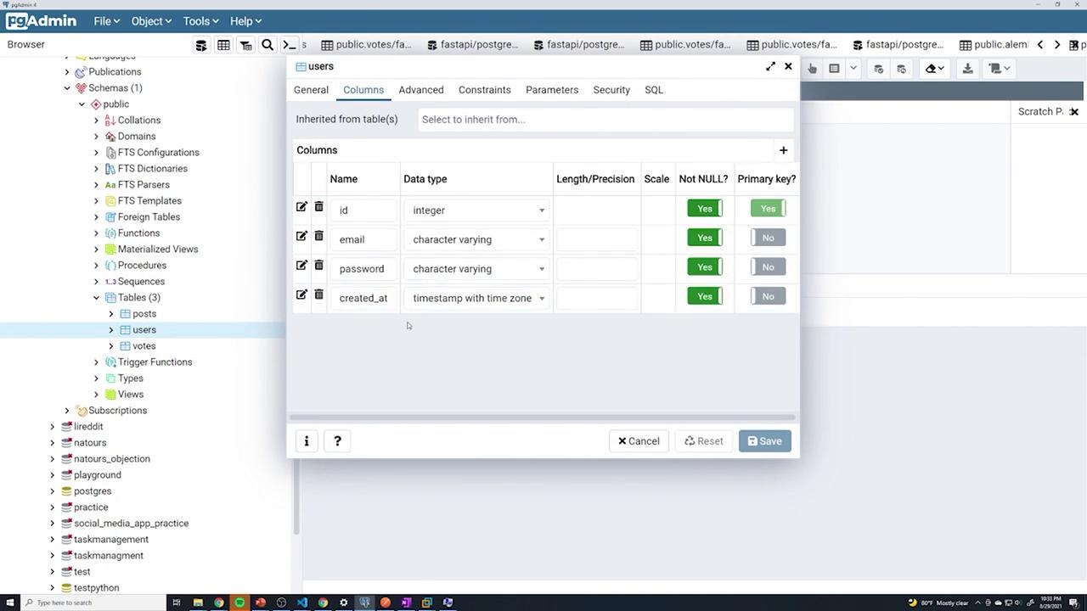Show the info icon button in dialog

[x=307, y=441]
